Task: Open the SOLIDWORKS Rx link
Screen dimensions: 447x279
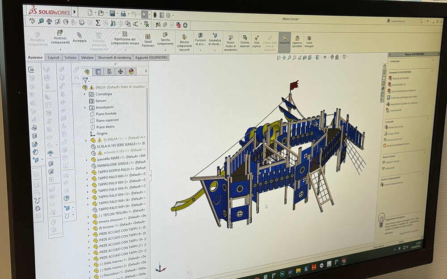Action: (x=400, y=84)
